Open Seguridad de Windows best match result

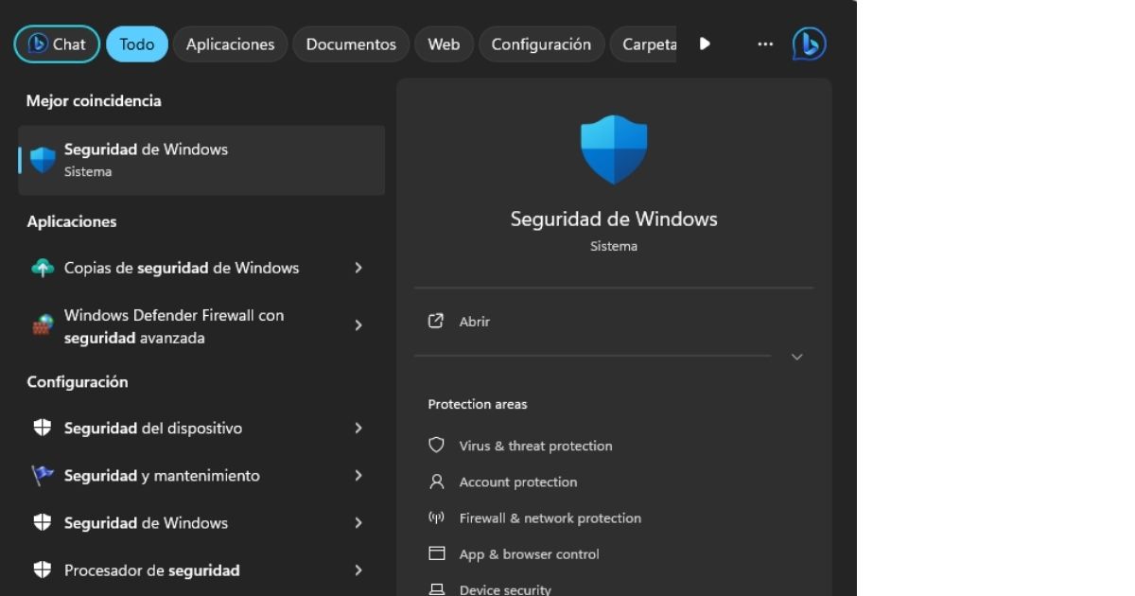point(201,160)
